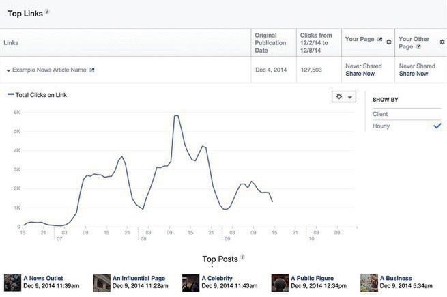
Task: Open the Example News Article Name link
Action: pyautogui.click(x=49, y=70)
